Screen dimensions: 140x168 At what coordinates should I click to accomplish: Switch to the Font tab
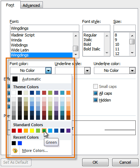[x=10, y=5]
